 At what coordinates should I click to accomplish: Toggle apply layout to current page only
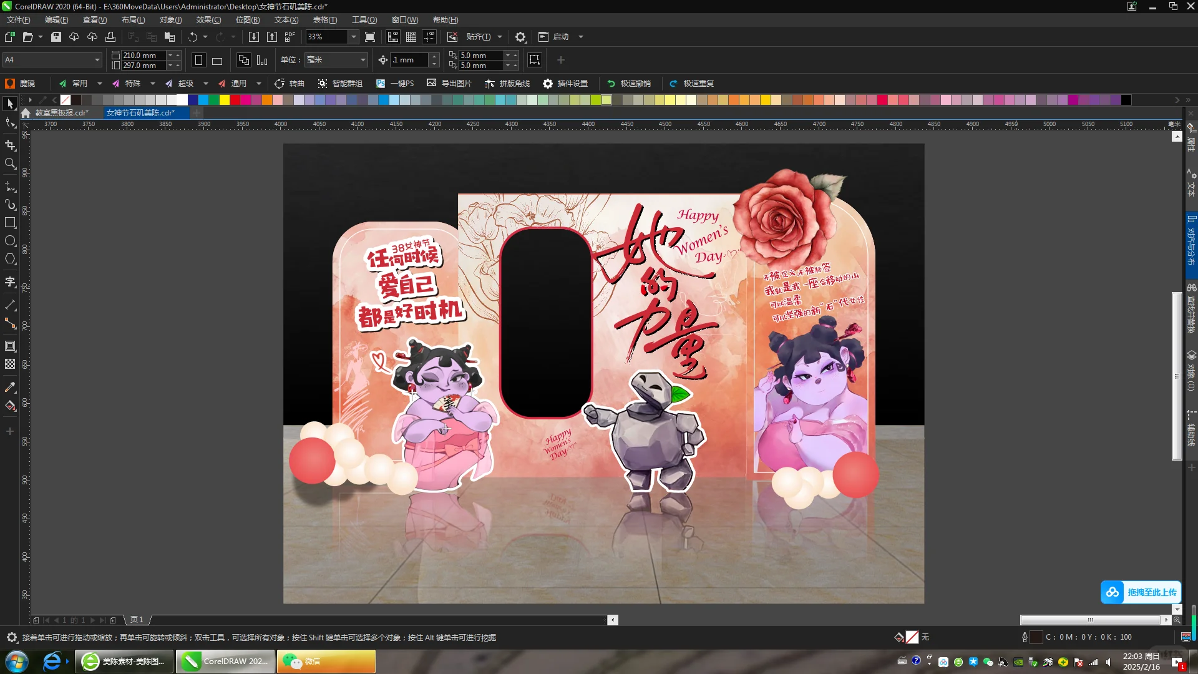click(x=262, y=60)
